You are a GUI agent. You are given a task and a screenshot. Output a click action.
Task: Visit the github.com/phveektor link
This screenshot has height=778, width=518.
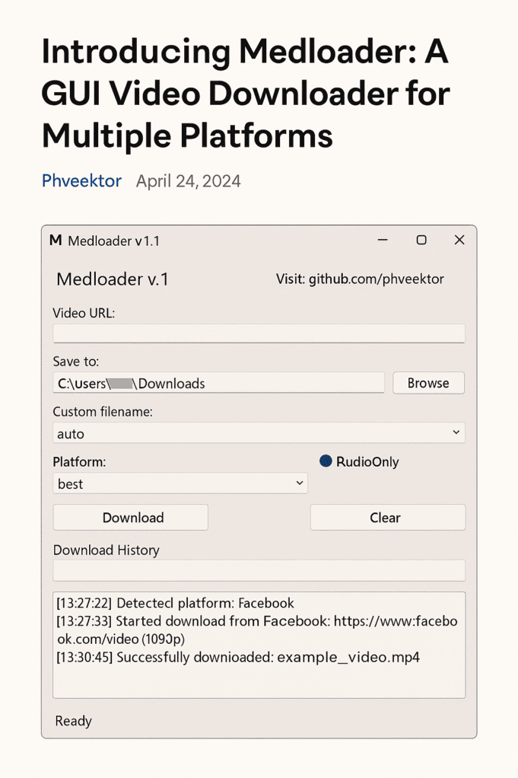tap(360, 279)
